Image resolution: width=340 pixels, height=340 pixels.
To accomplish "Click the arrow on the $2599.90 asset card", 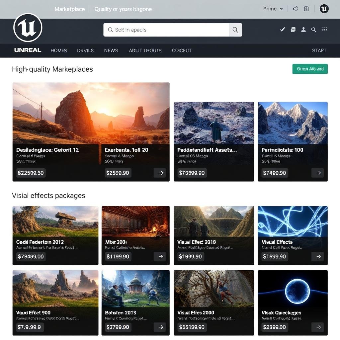I will tap(160, 173).
